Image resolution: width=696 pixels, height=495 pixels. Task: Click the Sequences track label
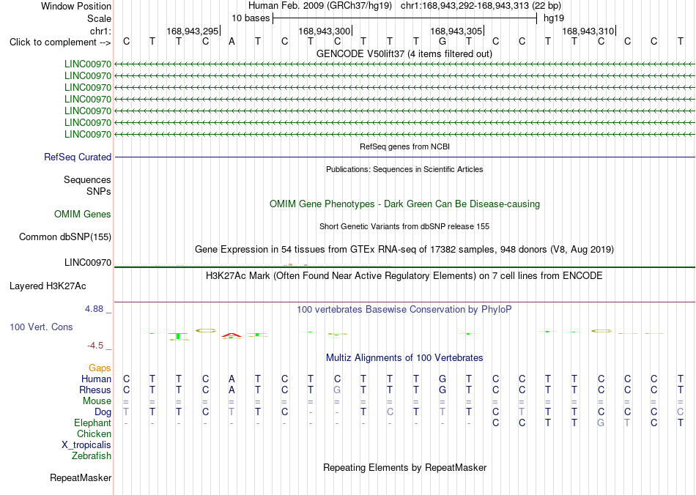87,179
